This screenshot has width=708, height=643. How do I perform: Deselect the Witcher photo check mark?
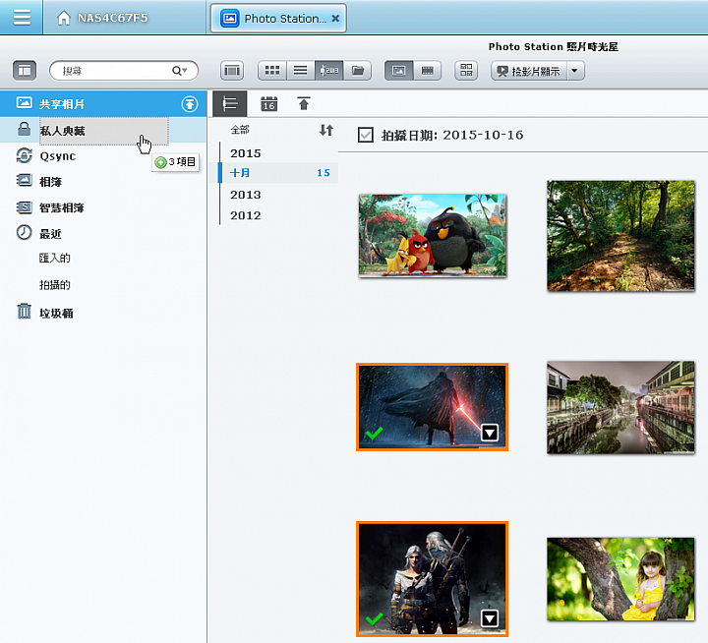tap(374, 618)
